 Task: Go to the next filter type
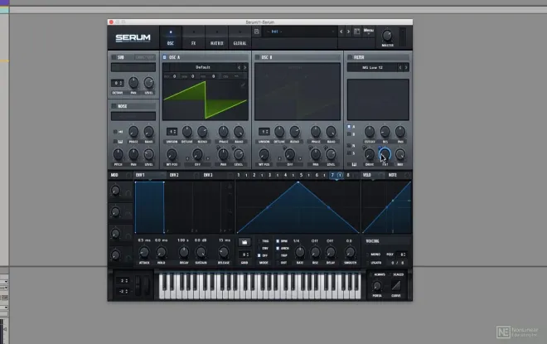(x=406, y=67)
